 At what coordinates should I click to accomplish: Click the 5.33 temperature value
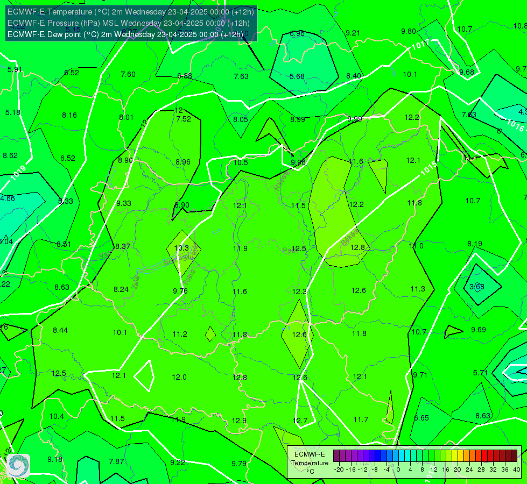pos(66,201)
